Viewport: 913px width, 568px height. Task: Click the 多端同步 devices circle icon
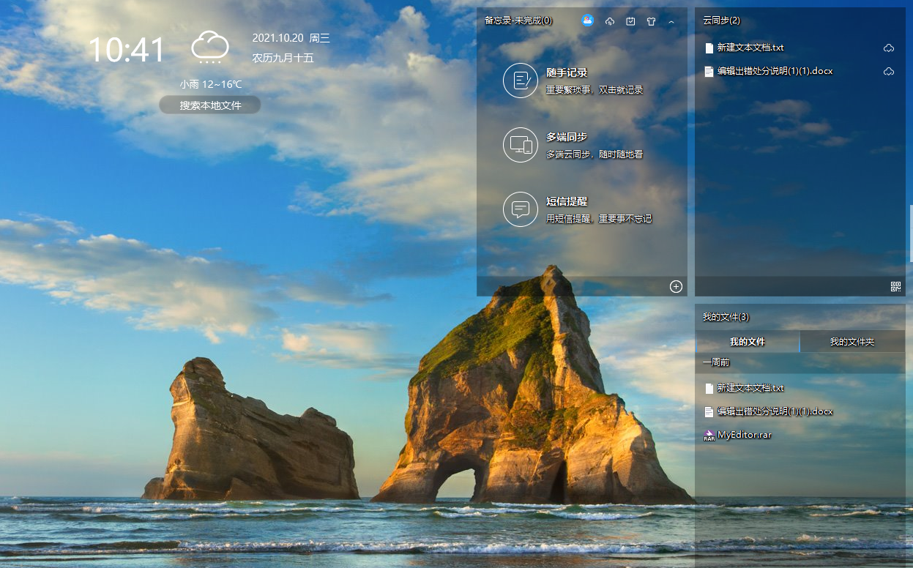coord(521,145)
